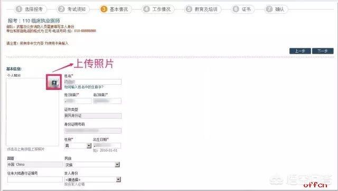Go to step 2 考试须知
Viewport: 338px width, 191px height.
pyautogui.click(x=73, y=9)
